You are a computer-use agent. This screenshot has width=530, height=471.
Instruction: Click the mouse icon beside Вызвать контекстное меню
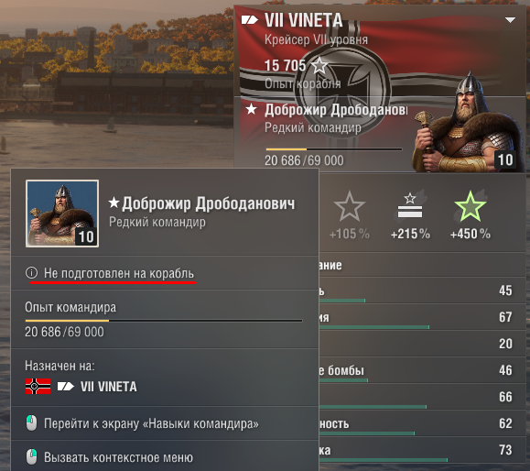(x=32, y=457)
